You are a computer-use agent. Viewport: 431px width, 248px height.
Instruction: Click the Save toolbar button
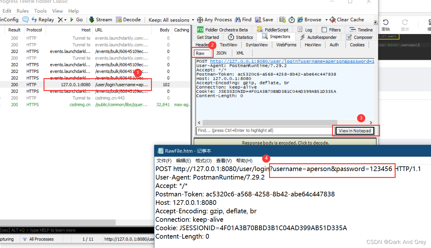point(264,20)
